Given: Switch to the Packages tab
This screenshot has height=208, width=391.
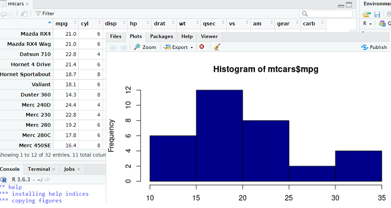Looking at the screenshot, I should [x=161, y=36].
